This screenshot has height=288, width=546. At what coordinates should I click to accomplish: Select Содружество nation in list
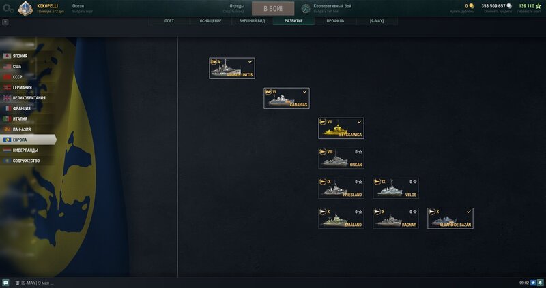pos(27,161)
